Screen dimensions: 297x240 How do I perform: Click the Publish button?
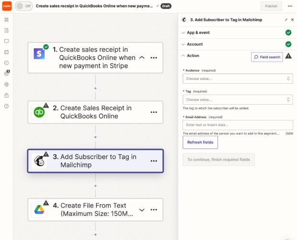271,6
